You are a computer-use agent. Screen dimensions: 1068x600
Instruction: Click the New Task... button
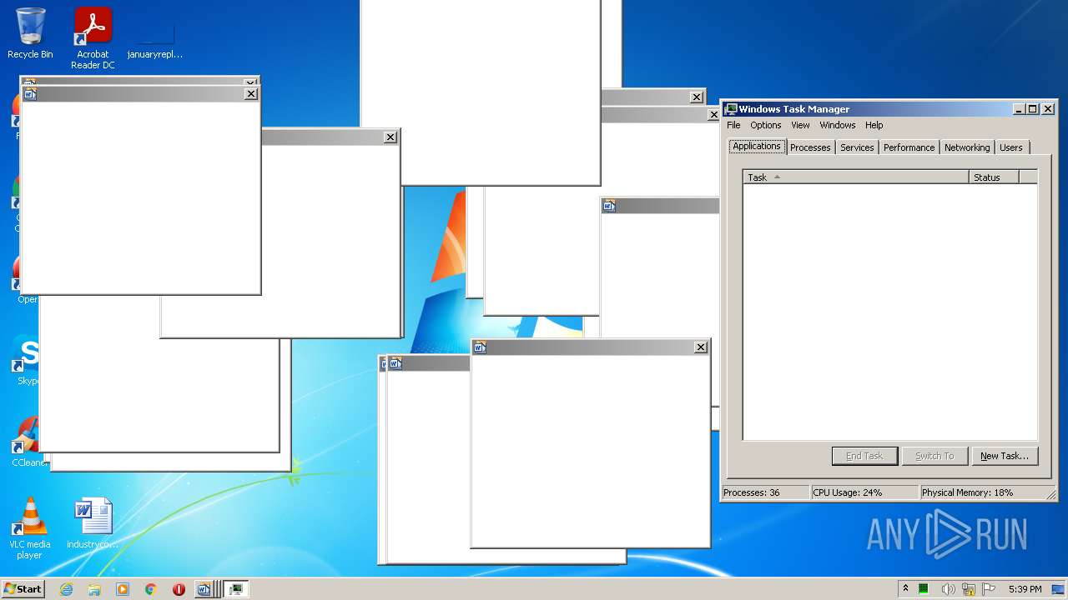click(x=1005, y=456)
